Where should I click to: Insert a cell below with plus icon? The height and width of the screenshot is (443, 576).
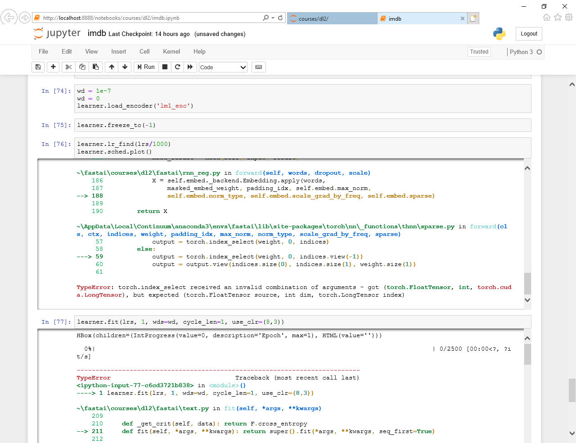[53, 67]
